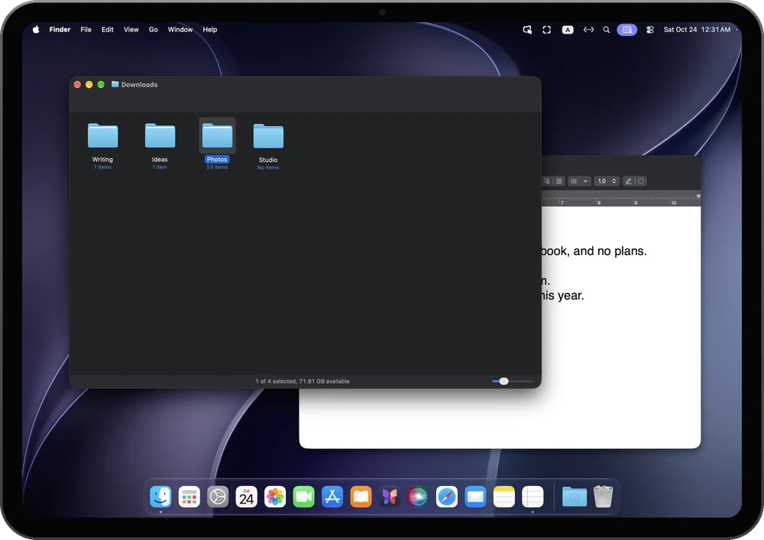
Task: Open Mail from the Dock
Action: click(x=475, y=496)
